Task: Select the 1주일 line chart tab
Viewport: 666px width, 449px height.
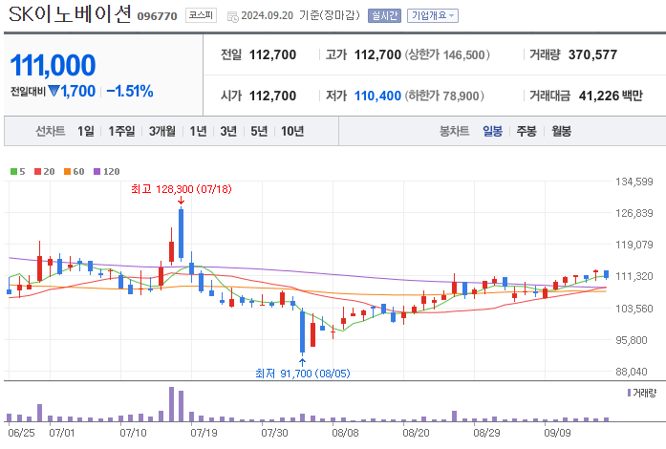Action: 121,131
